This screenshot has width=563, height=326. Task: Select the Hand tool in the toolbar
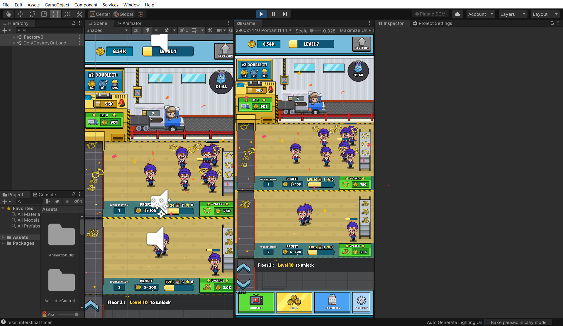click(9, 14)
